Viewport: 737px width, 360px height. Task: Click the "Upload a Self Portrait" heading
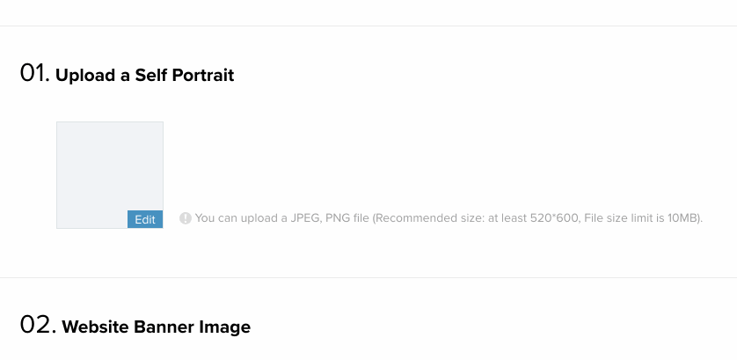144,76
